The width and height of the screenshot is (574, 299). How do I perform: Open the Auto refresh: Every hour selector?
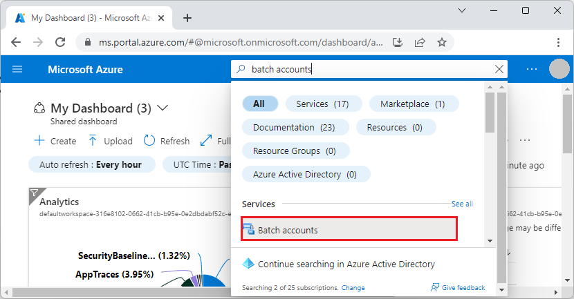coord(91,164)
